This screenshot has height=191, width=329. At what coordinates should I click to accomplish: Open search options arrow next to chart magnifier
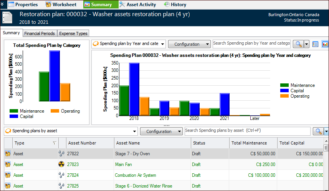click(x=306, y=44)
